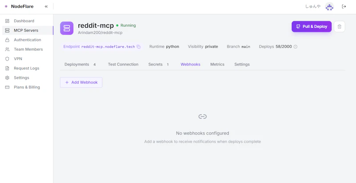Viewport: 356px width, 183px height.
Task: Click the logout icon at top right
Action: click(x=344, y=7)
